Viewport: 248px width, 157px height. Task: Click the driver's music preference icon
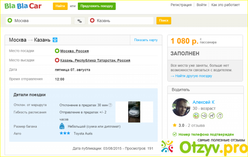tap(220, 115)
